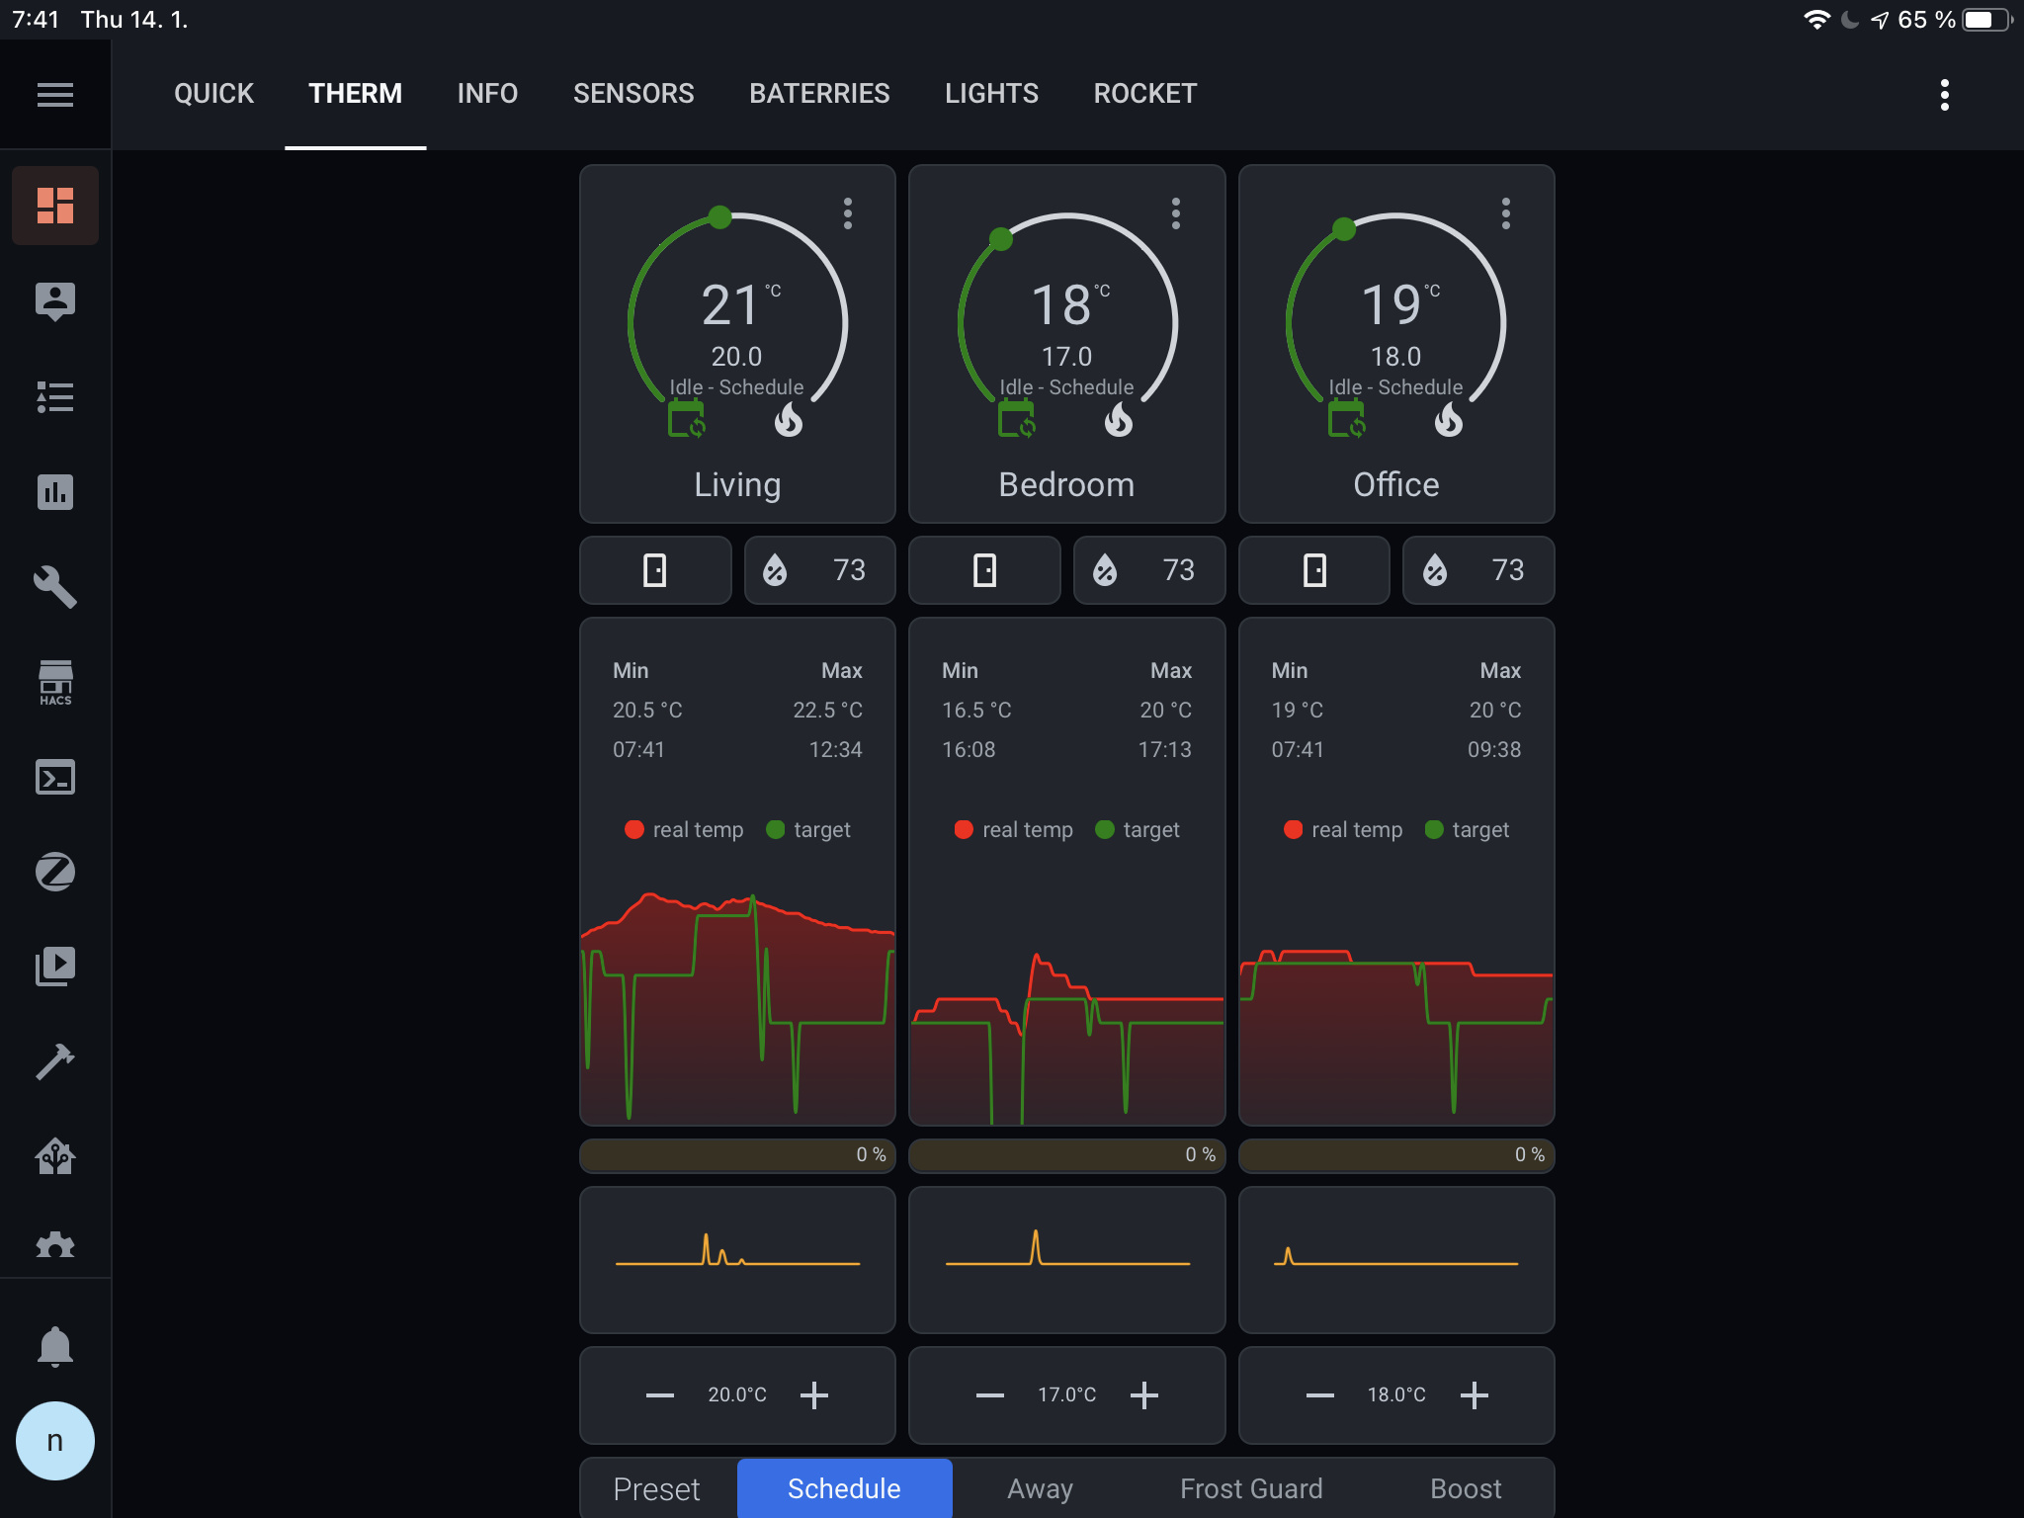
Task: Switch to the SENSORS tab
Action: click(x=633, y=94)
